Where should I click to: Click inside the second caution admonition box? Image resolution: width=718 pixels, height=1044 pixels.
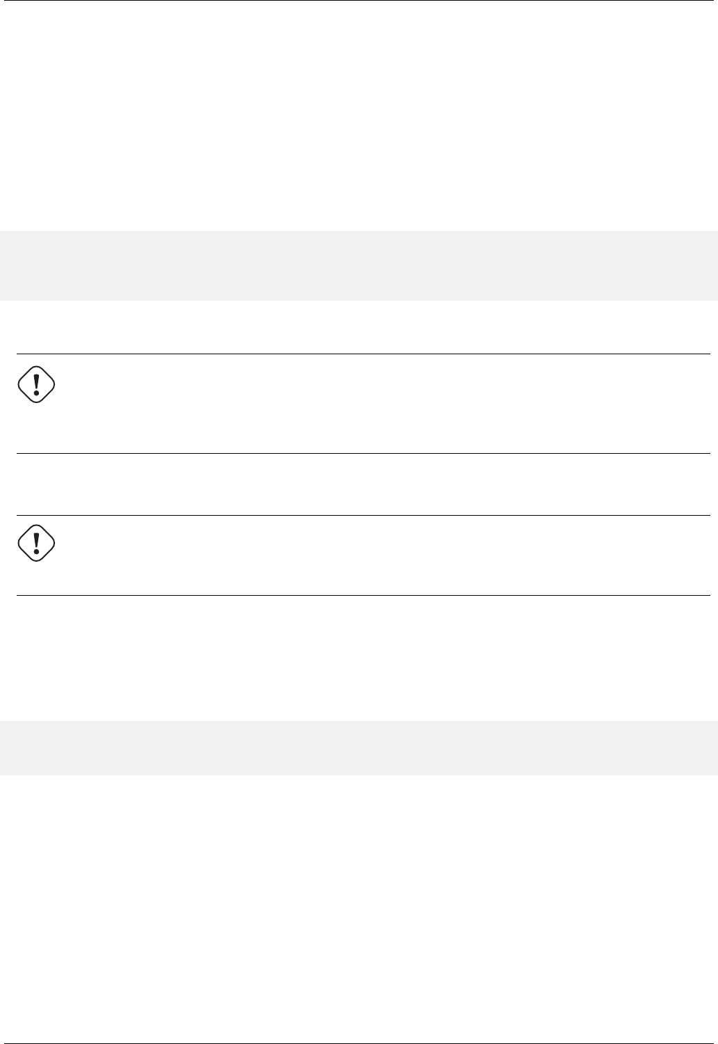click(363, 555)
